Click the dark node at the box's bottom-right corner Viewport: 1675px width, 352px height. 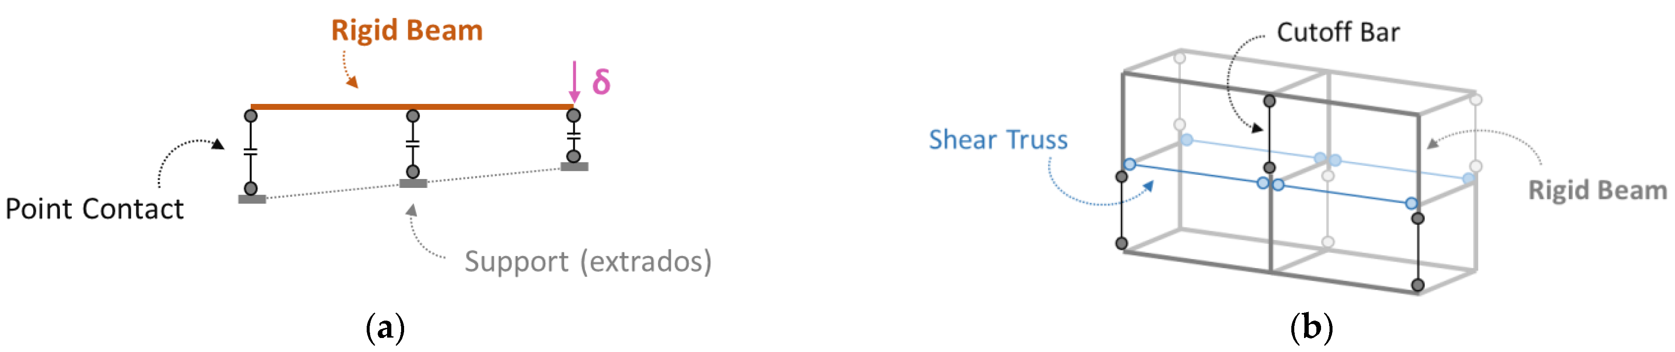click(1418, 285)
